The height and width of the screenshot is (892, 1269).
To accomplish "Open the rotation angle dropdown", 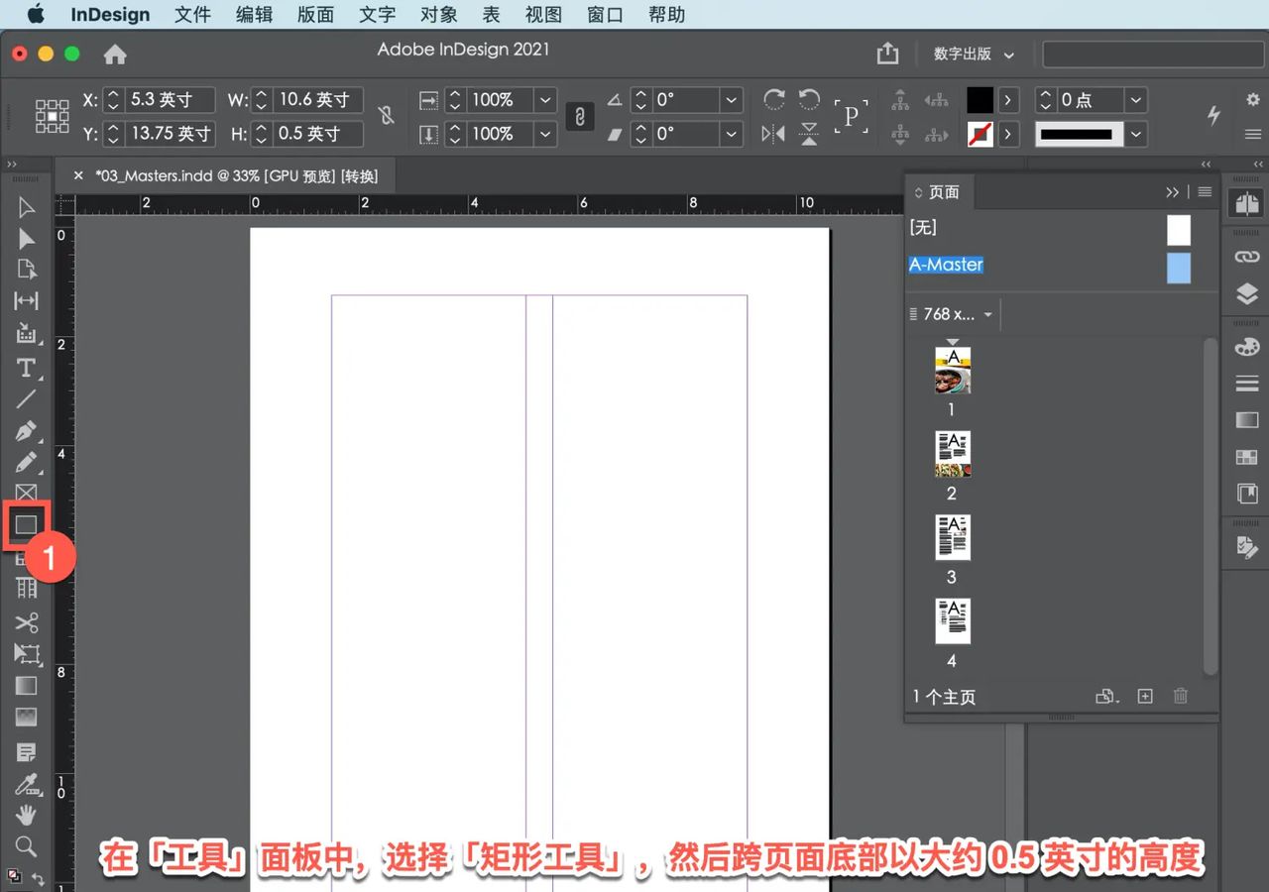I will (x=731, y=99).
